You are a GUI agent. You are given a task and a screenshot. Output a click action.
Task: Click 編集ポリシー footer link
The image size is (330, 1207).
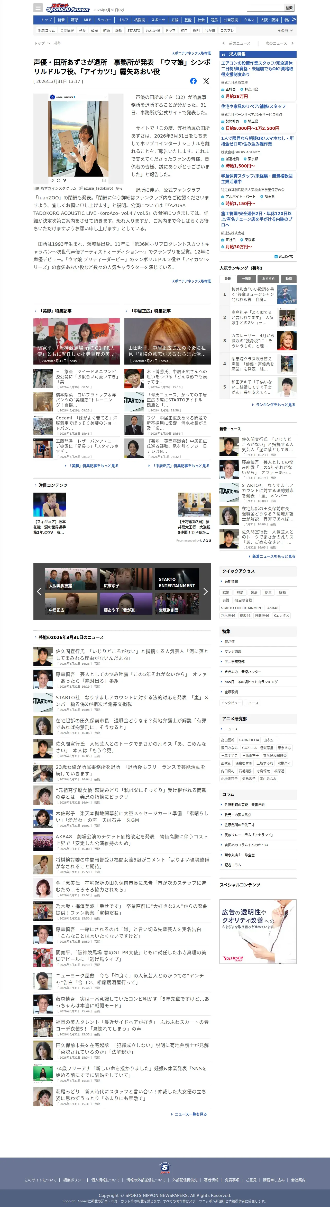click(x=74, y=1180)
